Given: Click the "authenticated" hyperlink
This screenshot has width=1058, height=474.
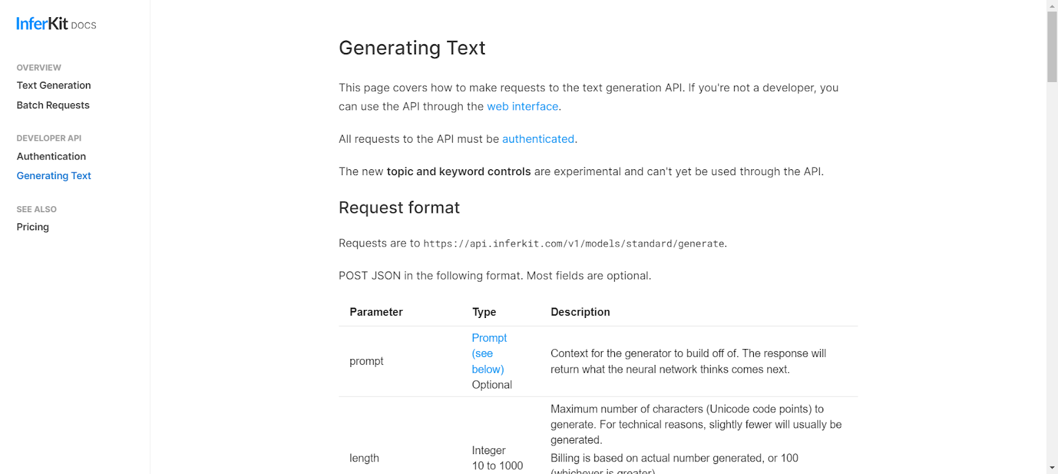Looking at the screenshot, I should tap(538, 139).
